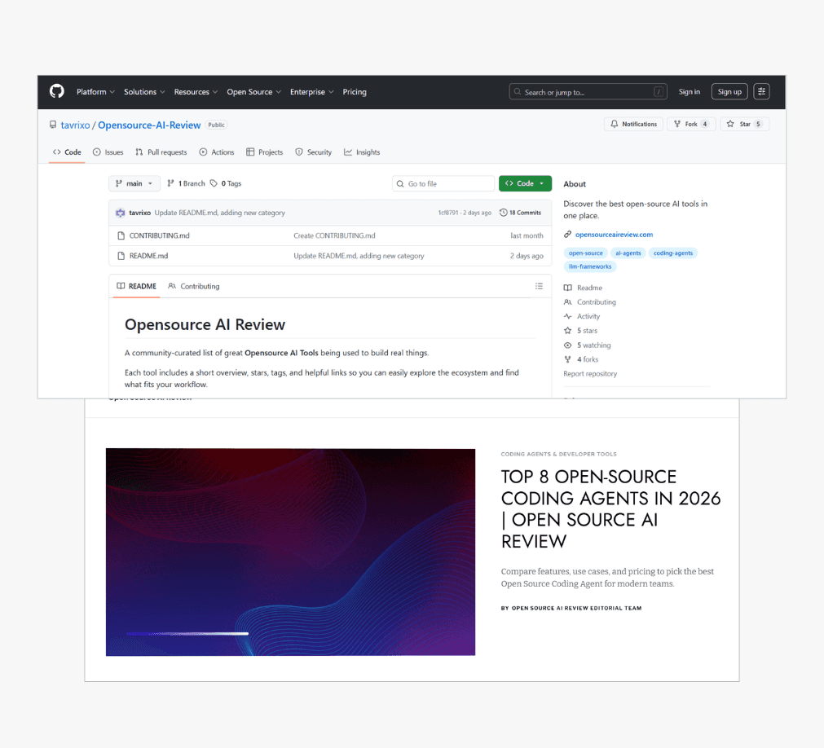824x748 pixels.
Task: Open the main branch selector dropdown
Action: click(x=134, y=183)
